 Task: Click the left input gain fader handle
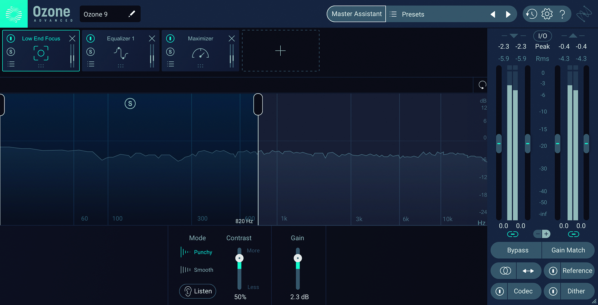tap(499, 144)
